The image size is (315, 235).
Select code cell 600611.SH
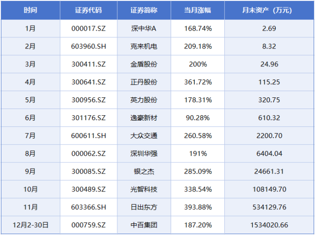click(x=89, y=136)
